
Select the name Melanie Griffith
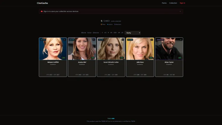[53, 62]
